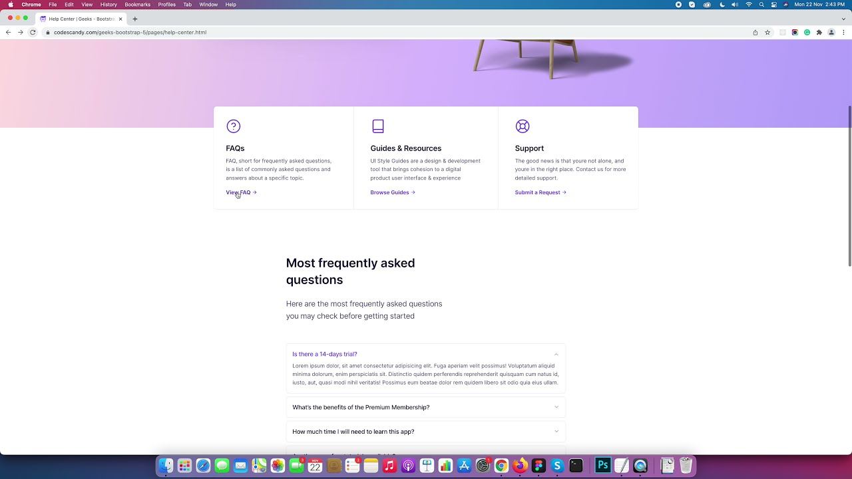Open Photos app from the Dock

coord(278,466)
